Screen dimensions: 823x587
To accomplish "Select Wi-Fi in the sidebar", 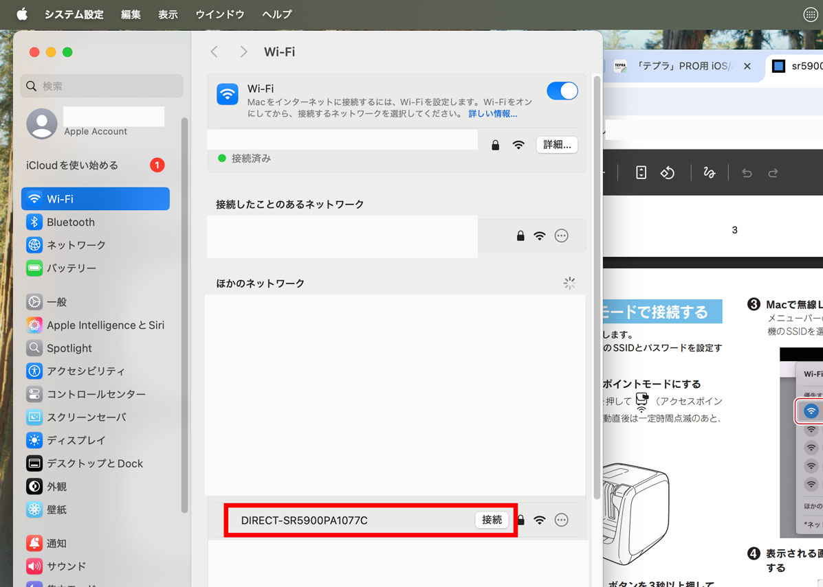I will click(x=95, y=198).
